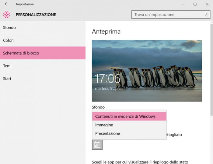The width and height of the screenshot is (213, 164).
Task: Click the calendar app icon button
Action: tap(97, 145)
